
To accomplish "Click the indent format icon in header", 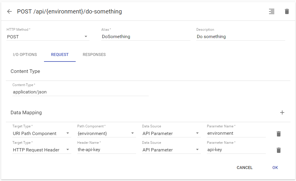I will (x=272, y=11).
